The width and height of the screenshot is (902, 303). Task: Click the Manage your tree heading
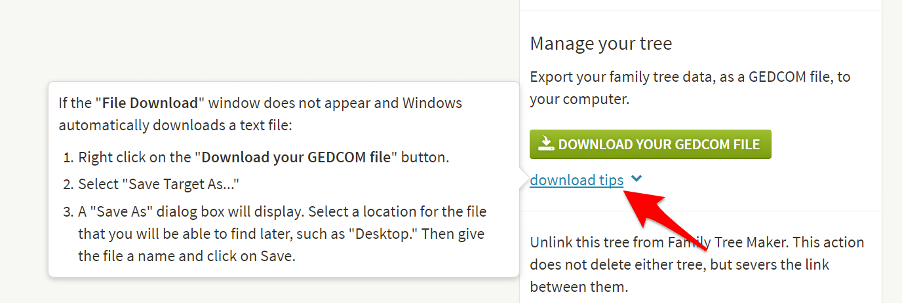(x=601, y=44)
